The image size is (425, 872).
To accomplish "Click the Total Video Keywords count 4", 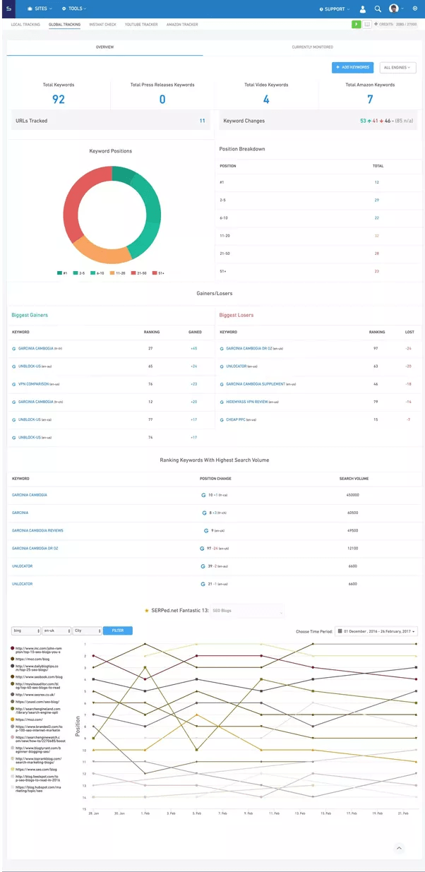I will tap(266, 100).
